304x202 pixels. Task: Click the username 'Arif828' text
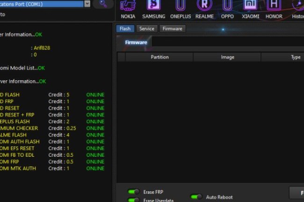pos(42,48)
